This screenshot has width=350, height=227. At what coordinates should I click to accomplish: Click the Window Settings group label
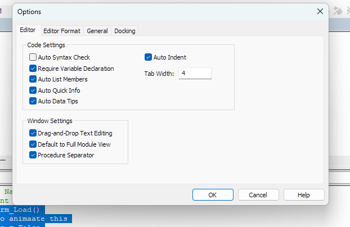50,121
